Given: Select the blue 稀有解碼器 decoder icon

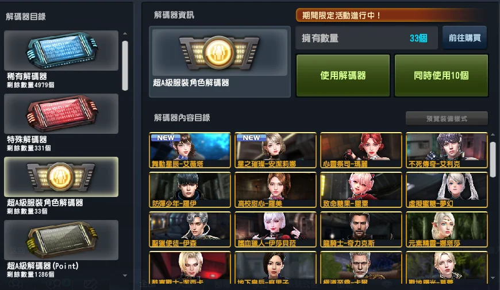Looking at the screenshot, I should click(61, 51).
